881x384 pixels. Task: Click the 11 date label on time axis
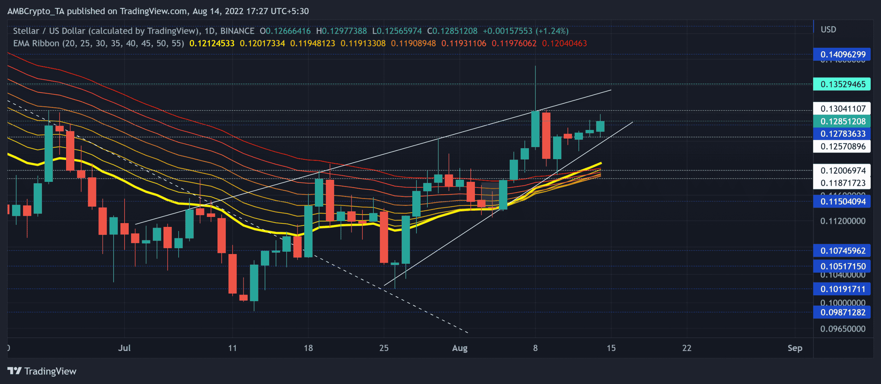(x=233, y=348)
